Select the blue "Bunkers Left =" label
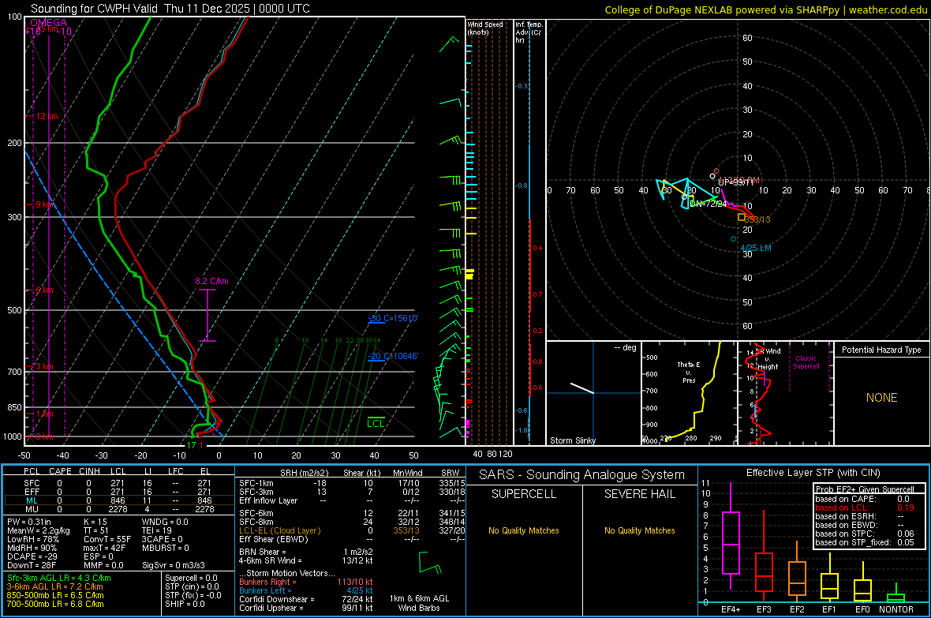 point(265,590)
